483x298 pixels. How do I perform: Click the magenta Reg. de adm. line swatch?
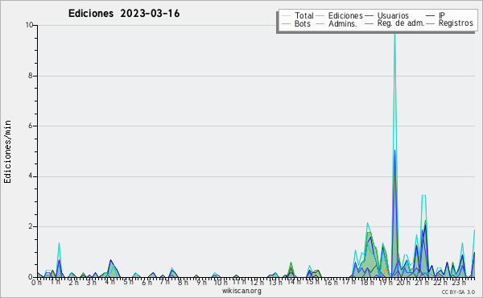pos(369,23)
